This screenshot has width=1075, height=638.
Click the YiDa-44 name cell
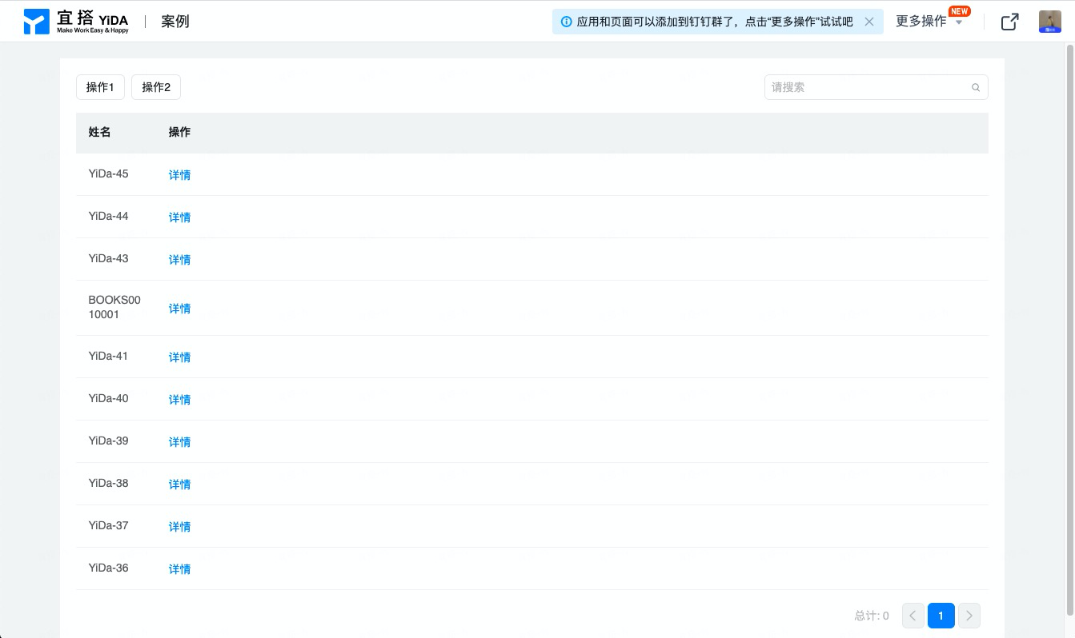click(108, 216)
